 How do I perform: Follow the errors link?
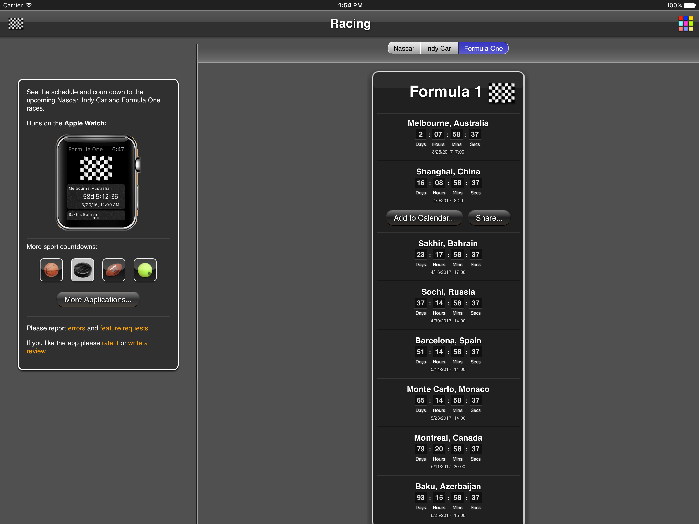pos(77,328)
